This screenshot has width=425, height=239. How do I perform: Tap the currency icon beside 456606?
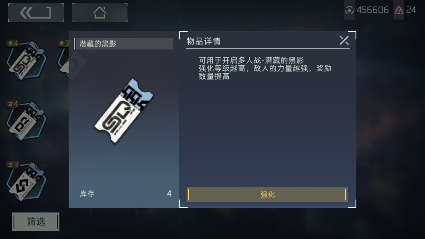[349, 10]
